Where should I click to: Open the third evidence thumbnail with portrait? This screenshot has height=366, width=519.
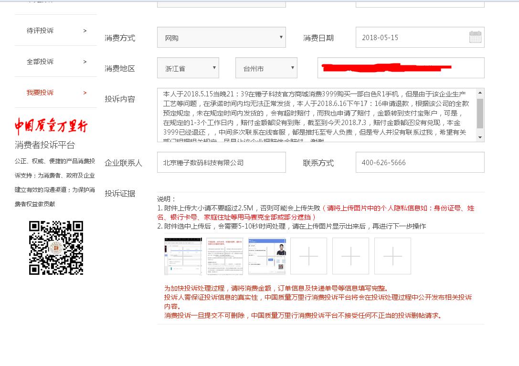coord(267,256)
